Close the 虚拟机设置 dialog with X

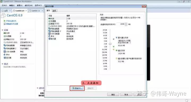pyautogui.click(x=144, y=6)
